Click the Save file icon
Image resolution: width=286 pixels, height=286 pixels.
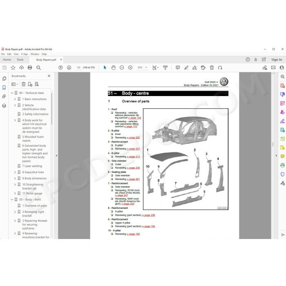click(4, 68)
